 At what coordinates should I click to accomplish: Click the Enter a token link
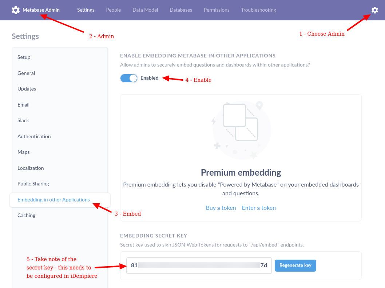point(259,208)
